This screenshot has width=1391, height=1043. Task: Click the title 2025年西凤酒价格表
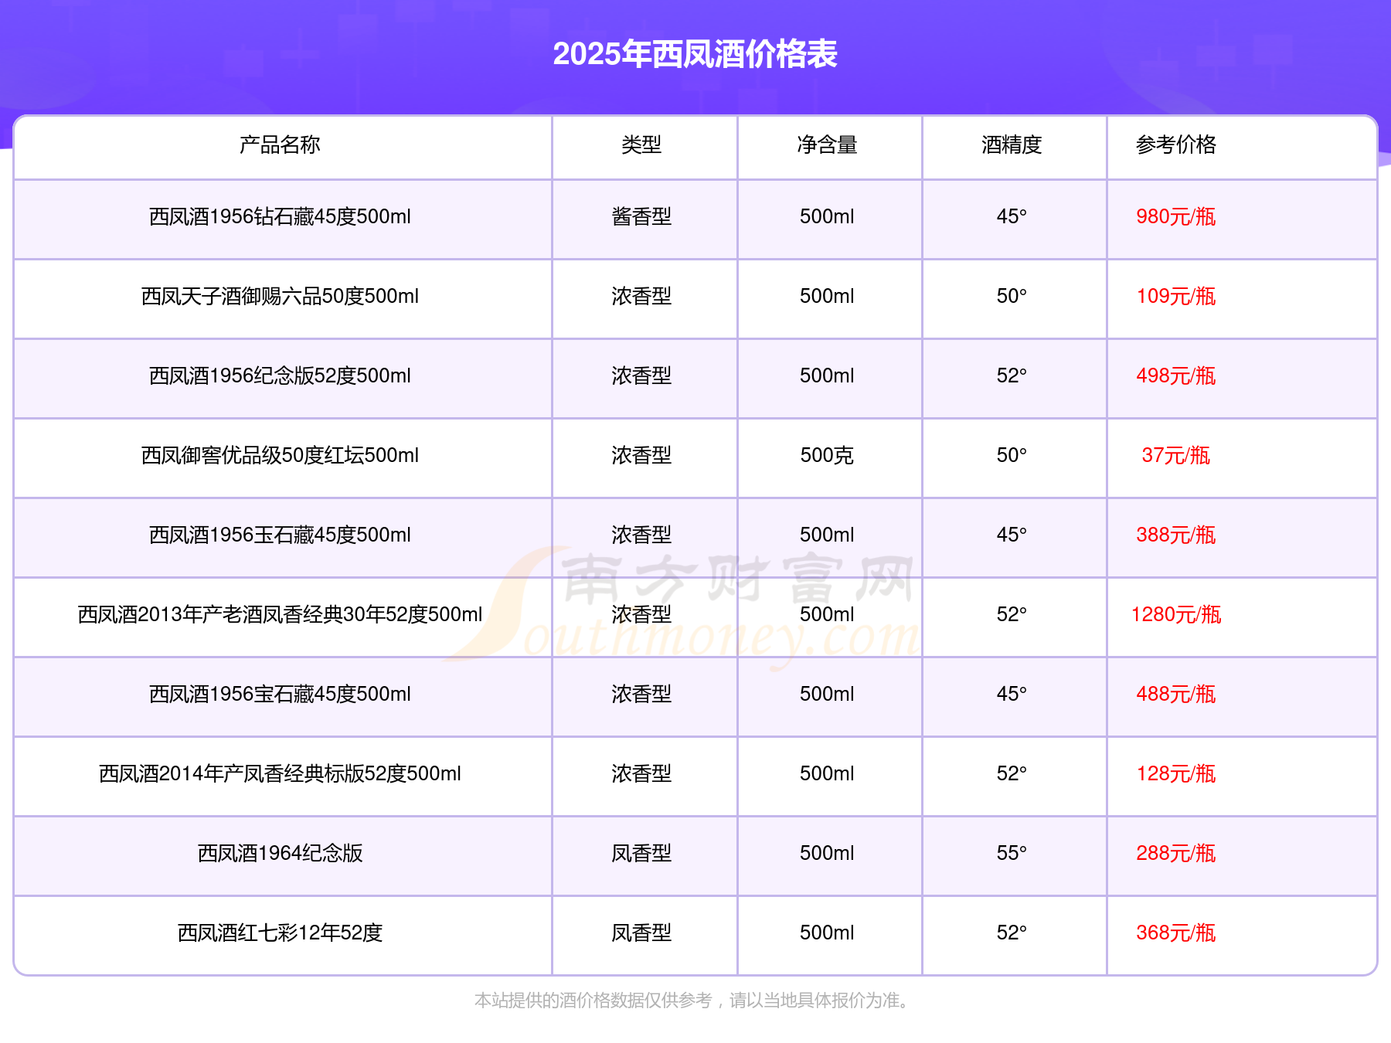(695, 54)
